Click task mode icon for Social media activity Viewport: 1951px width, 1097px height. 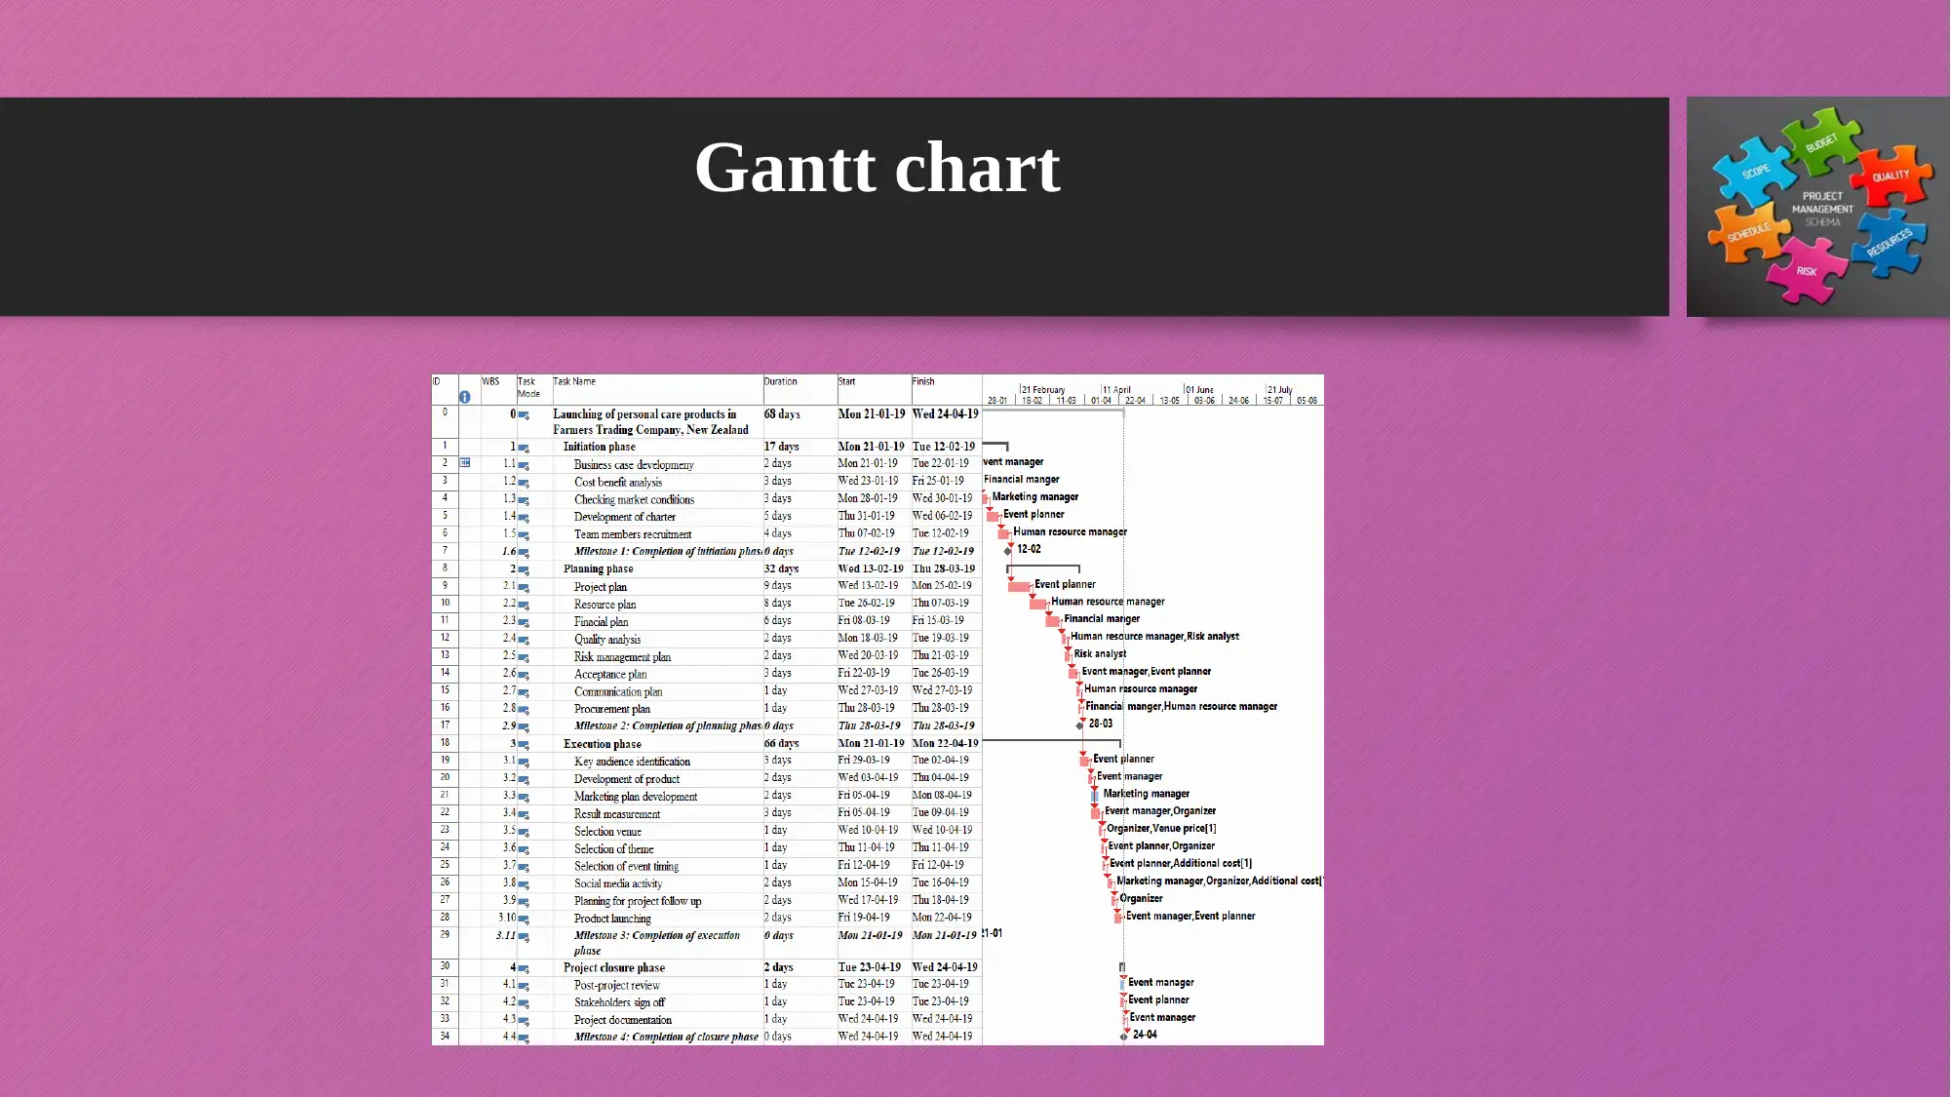tap(524, 884)
